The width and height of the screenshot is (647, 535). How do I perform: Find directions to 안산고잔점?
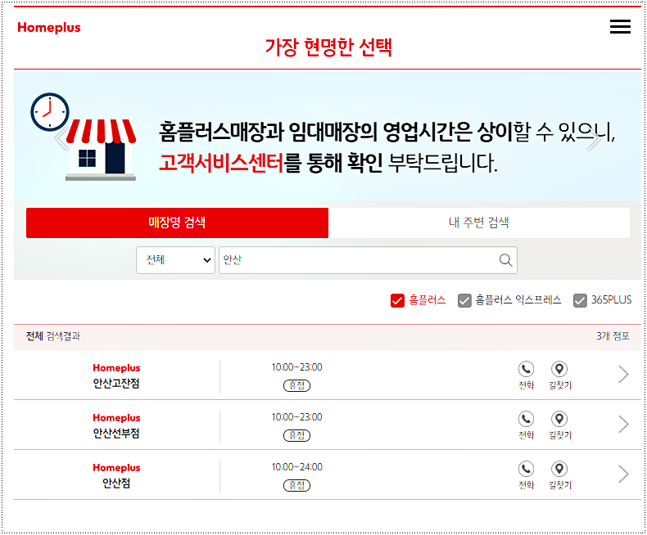tap(559, 375)
